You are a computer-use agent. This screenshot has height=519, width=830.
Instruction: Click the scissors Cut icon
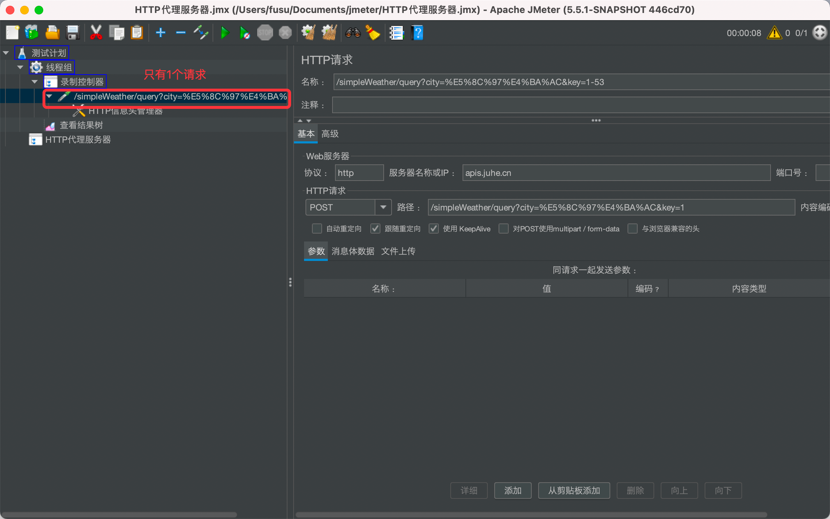click(96, 33)
